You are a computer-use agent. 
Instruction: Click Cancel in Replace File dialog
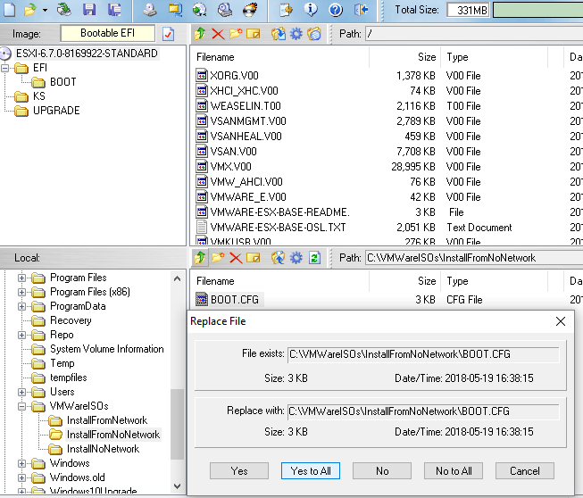pyautogui.click(x=525, y=471)
